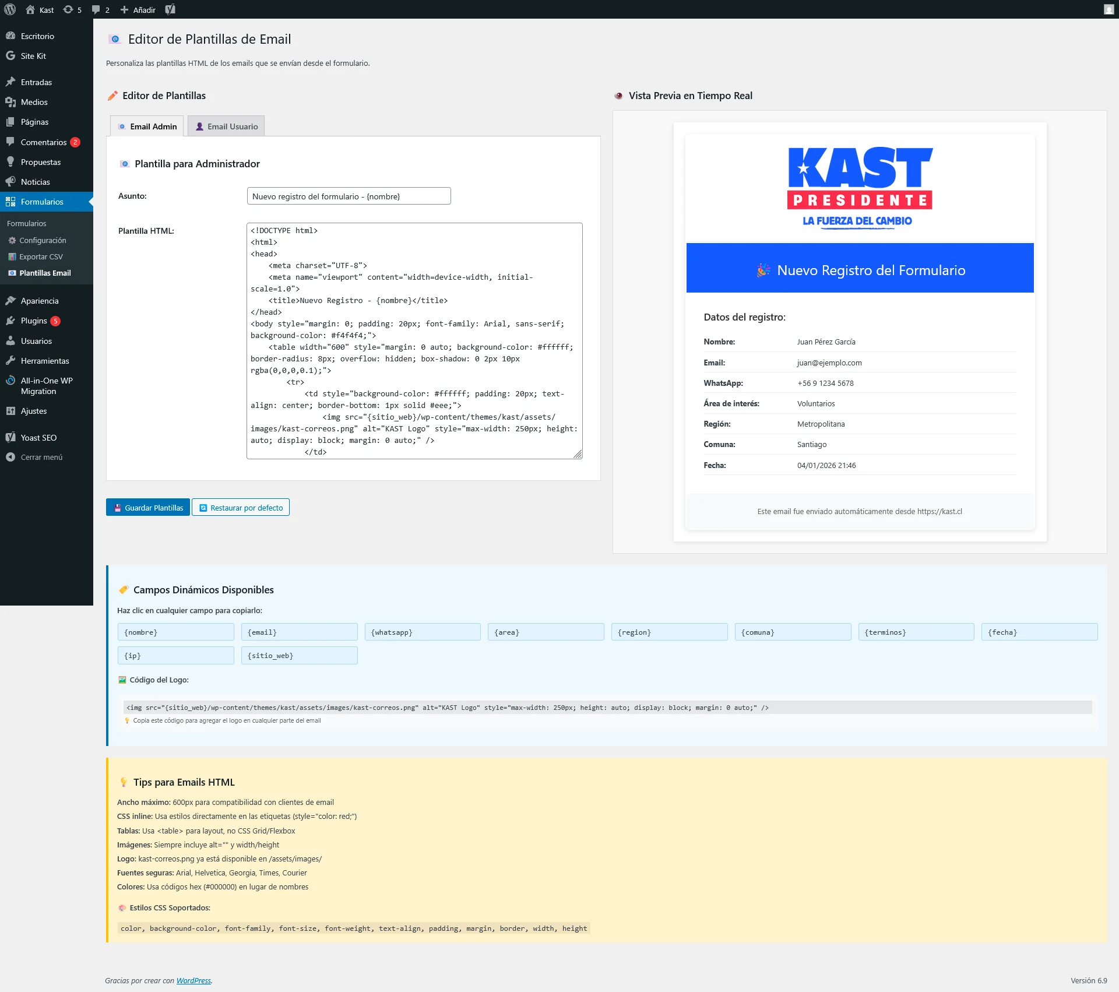This screenshot has width=1119, height=992.
Task: Open the Configuración submenu item
Action: (x=43, y=240)
